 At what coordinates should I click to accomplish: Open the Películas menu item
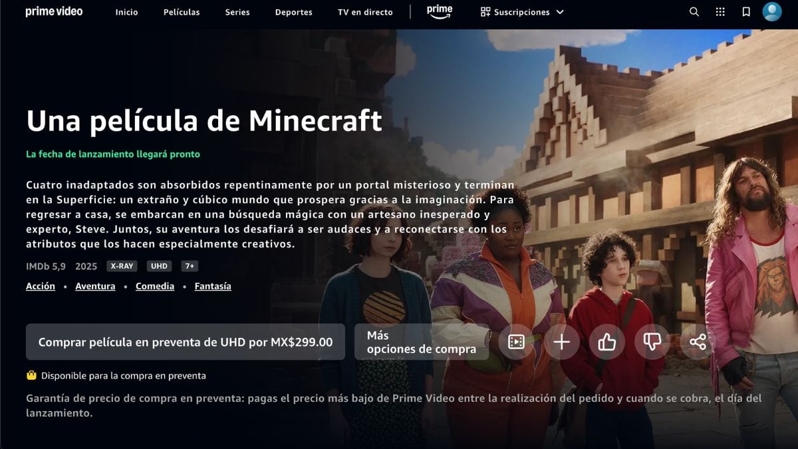tap(182, 12)
